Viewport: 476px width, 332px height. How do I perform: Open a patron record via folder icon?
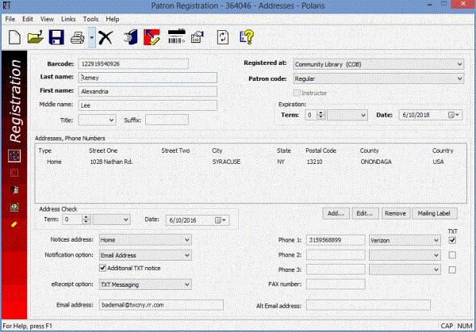point(36,36)
